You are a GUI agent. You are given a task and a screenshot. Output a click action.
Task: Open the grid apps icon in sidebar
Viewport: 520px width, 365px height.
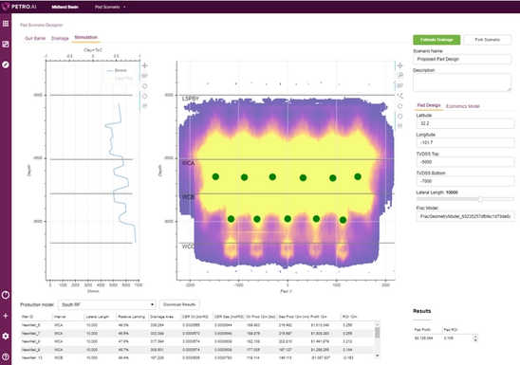point(6,24)
